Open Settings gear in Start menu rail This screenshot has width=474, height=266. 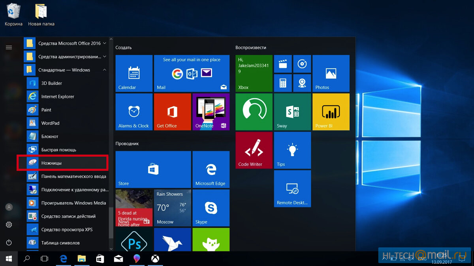click(9, 225)
